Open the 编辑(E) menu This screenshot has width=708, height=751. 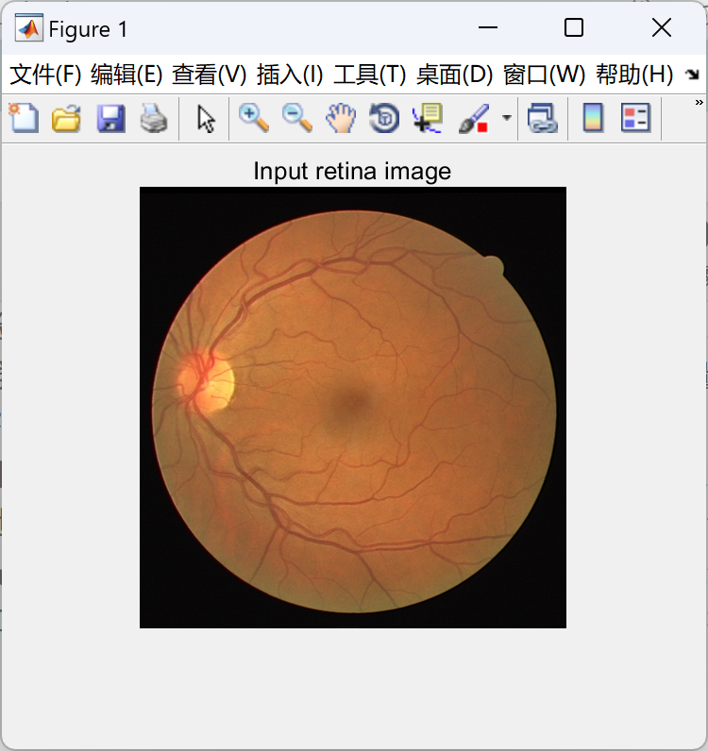coord(126,75)
